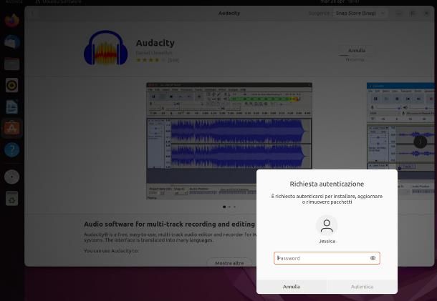The image size is (437, 301).
Task: Open the optical disc dock icon
Action: pos(12,177)
